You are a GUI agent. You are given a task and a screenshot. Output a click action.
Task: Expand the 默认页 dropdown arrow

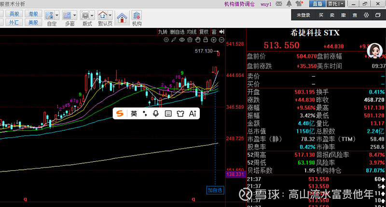click(x=110, y=15)
